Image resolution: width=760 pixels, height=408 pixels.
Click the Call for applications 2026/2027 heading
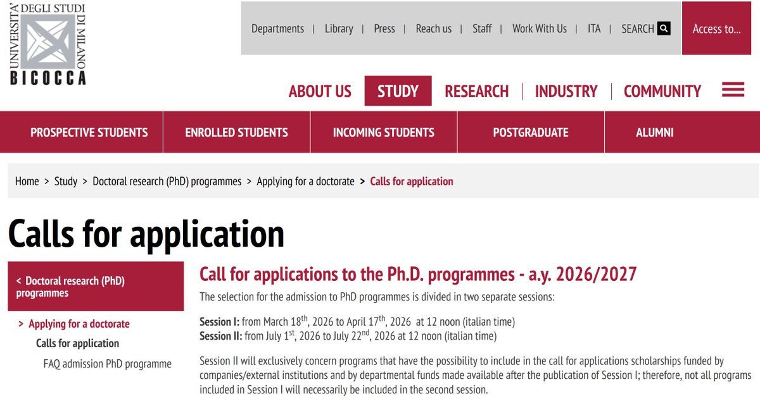418,274
